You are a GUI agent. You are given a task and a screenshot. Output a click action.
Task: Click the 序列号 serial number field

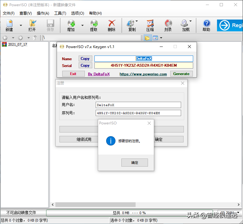pyautogui.click(x=138, y=113)
